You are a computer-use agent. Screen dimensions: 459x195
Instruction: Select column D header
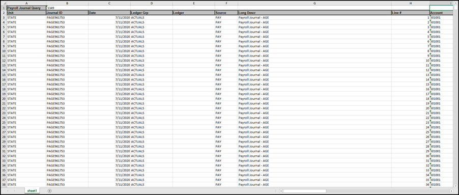click(151, 3)
